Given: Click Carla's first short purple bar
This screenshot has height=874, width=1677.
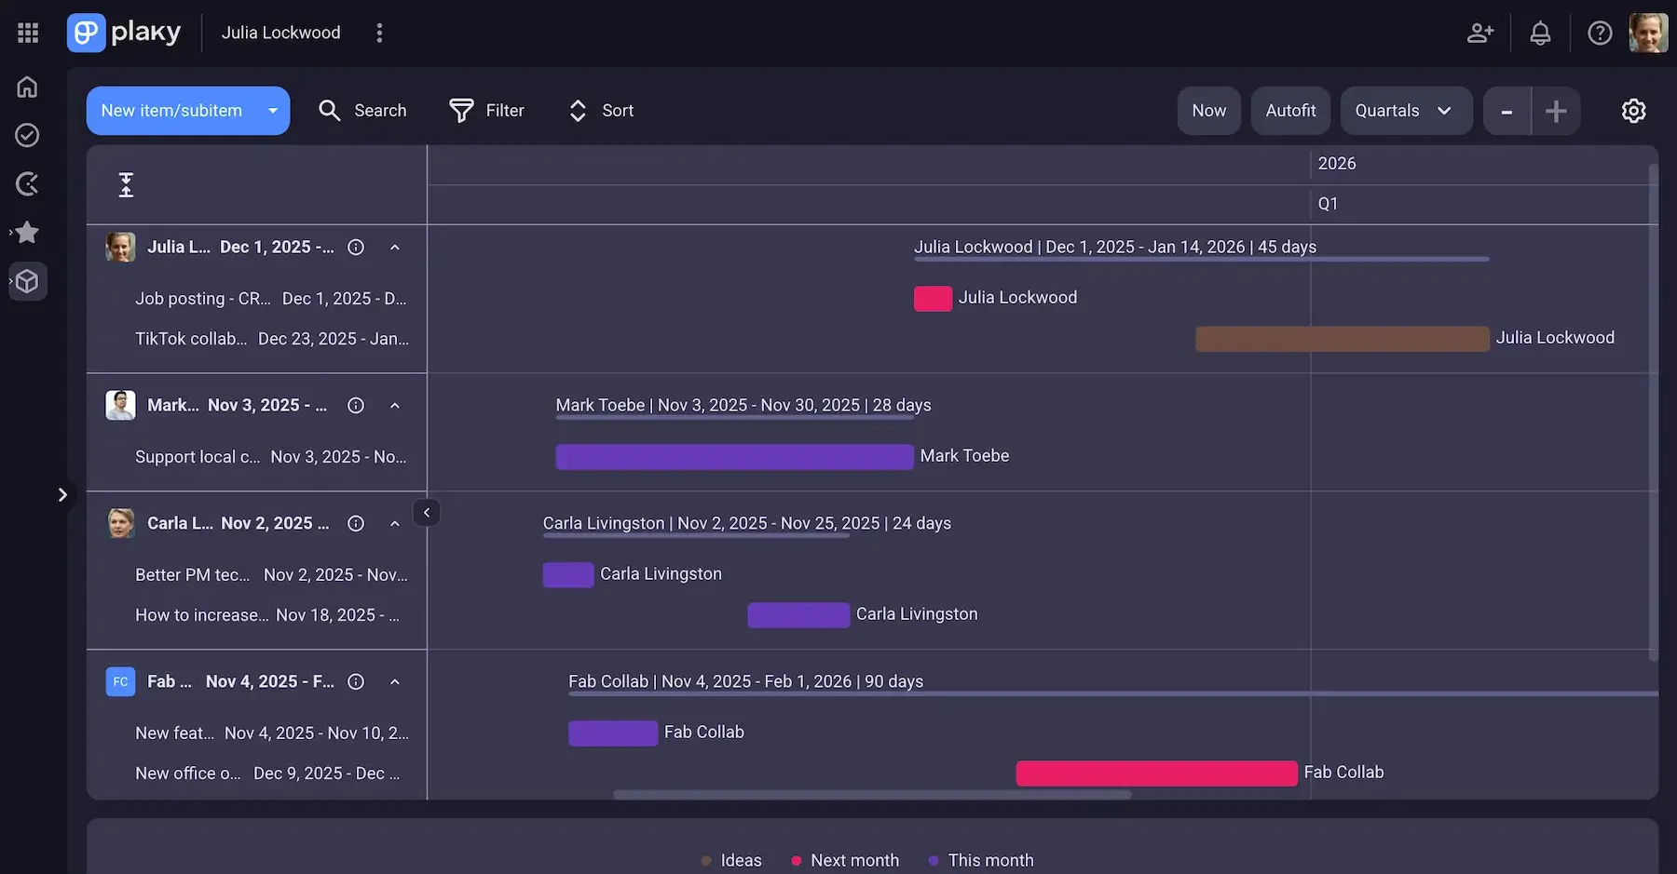Looking at the screenshot, I should click(568, 575).
